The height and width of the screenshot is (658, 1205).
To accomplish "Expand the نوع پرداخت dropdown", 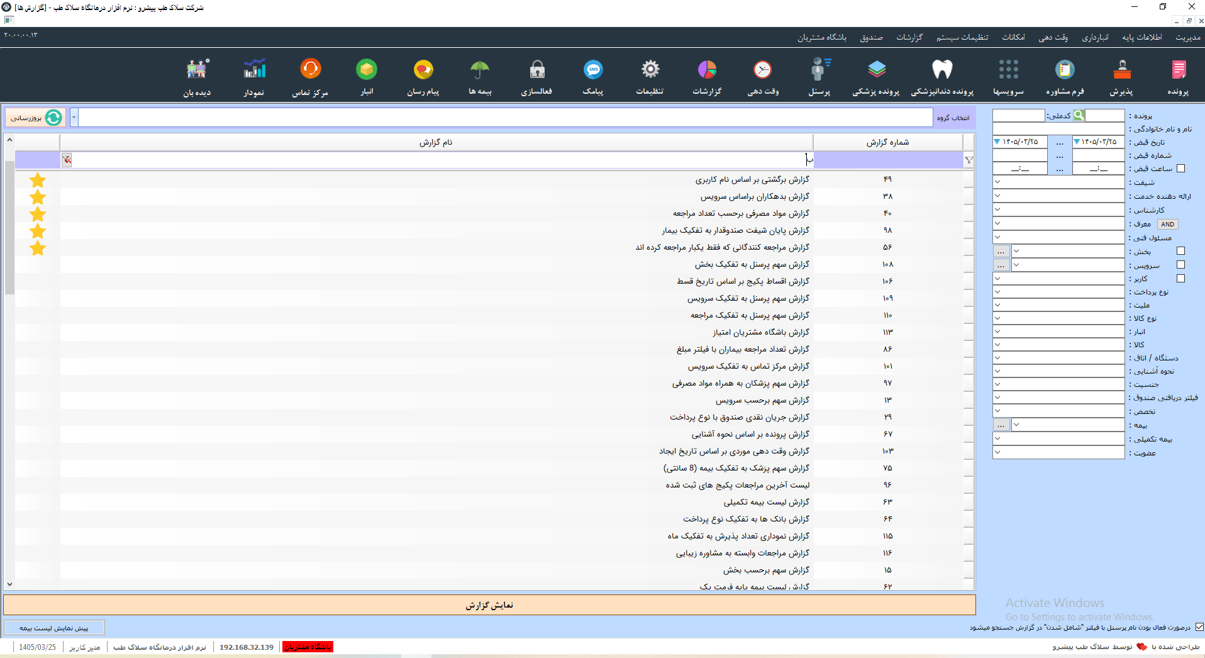I will (x=997, y=292).
